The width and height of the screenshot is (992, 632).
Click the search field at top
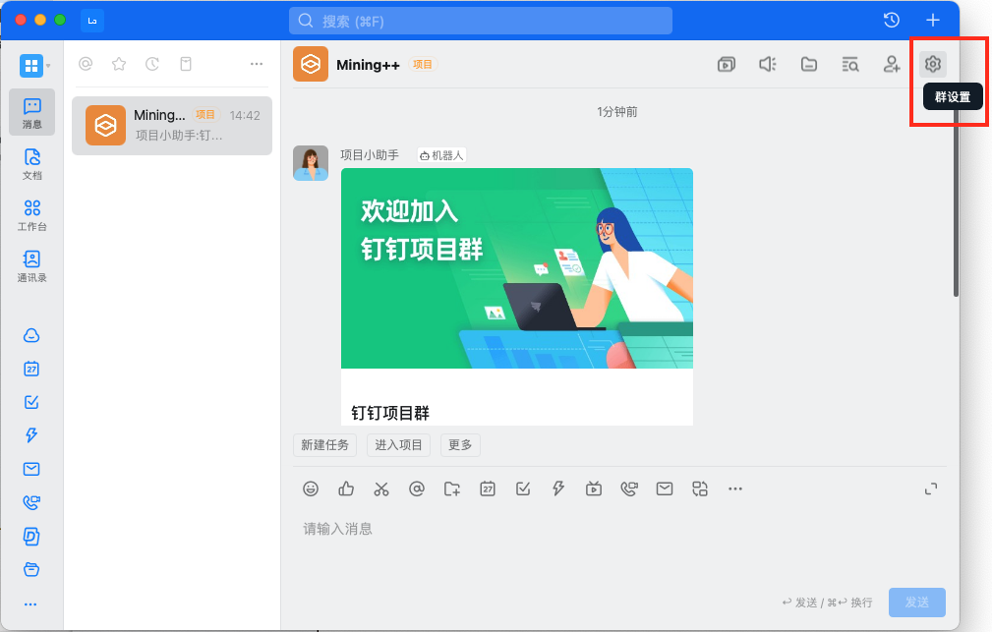(x=481, y=21)
